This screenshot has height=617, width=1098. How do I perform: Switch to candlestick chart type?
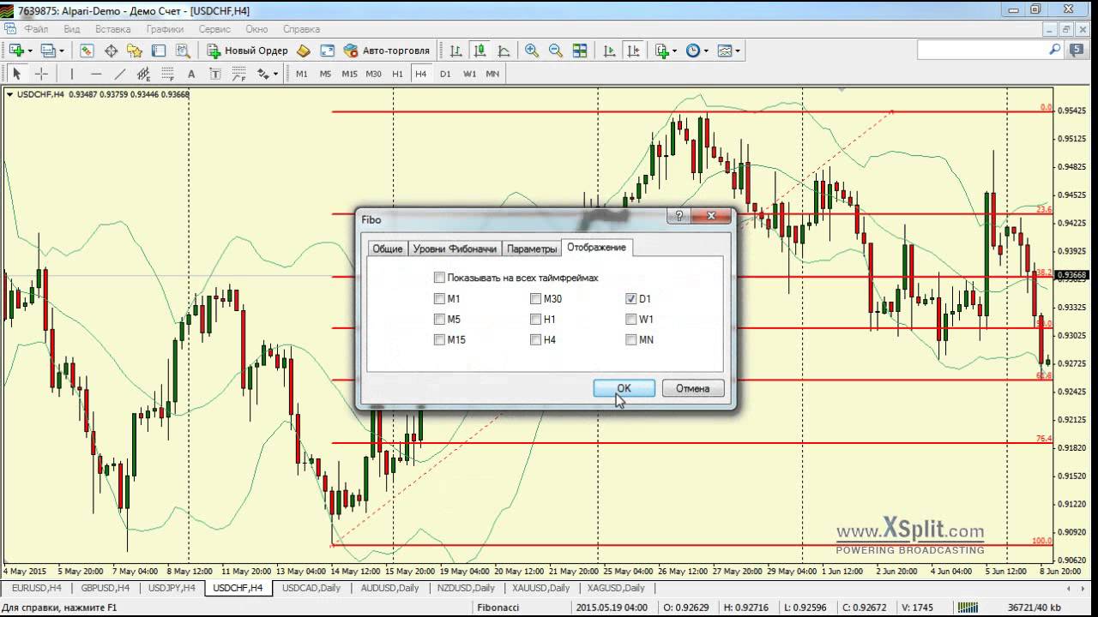(x=480, y=51)
